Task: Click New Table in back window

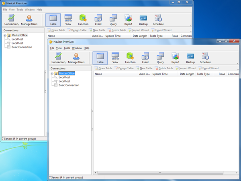Action: 97,30
